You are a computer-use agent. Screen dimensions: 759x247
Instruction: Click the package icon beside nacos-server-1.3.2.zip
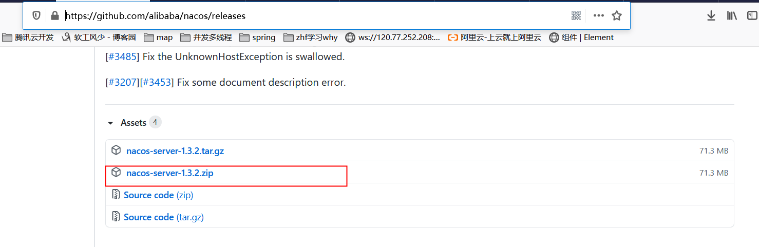pyautogui.click(x=117, y=173)
